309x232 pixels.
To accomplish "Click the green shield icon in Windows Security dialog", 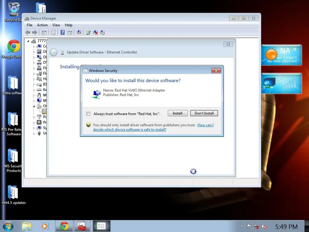I will point(88,125).
